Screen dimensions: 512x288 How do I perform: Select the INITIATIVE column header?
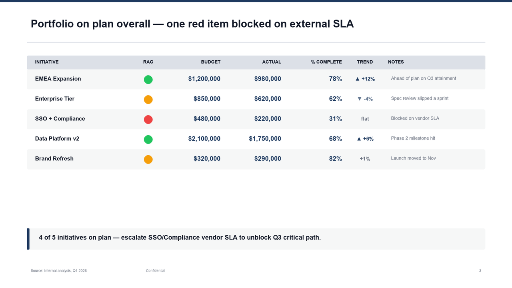[x=47, y=62]
